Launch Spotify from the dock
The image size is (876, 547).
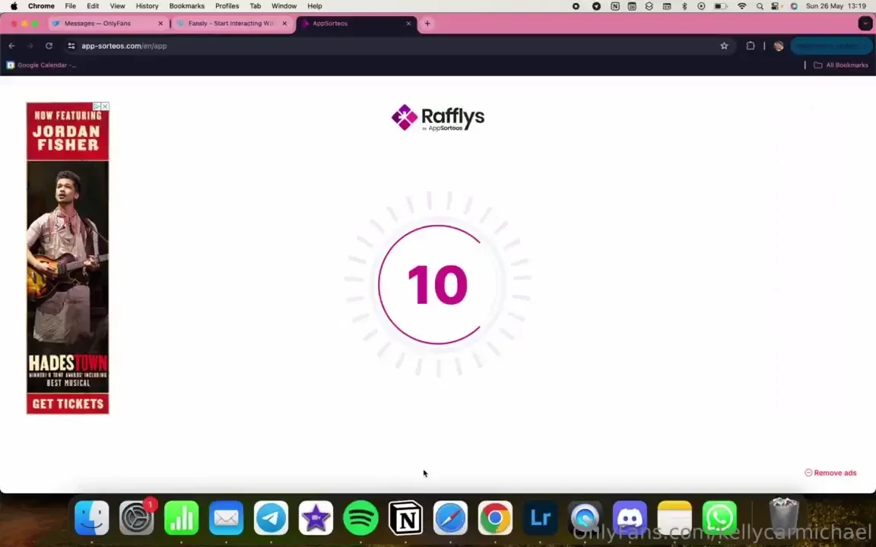(360, 518)
